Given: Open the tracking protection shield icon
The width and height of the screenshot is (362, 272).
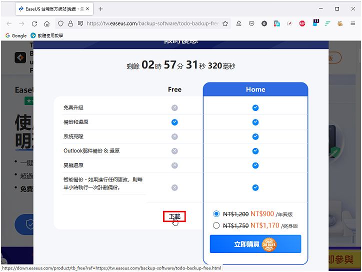Looking at the screenshot, I should point(60,23).
